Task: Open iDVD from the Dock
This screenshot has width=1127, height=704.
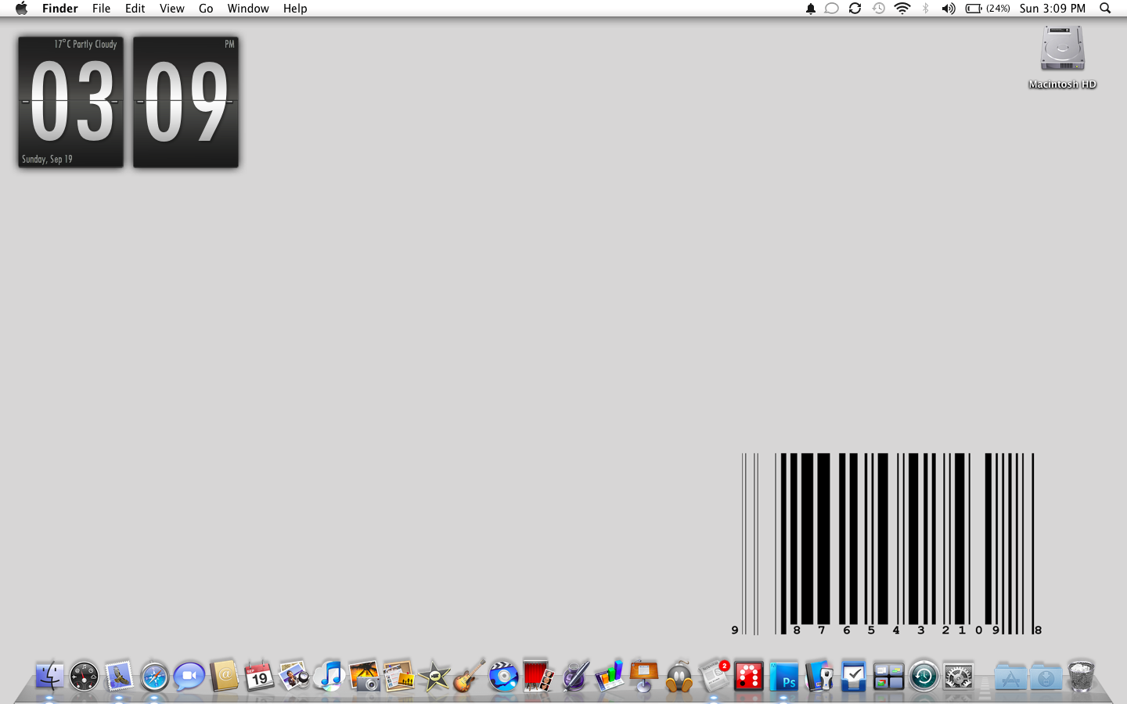Action: tap(503, 677)
